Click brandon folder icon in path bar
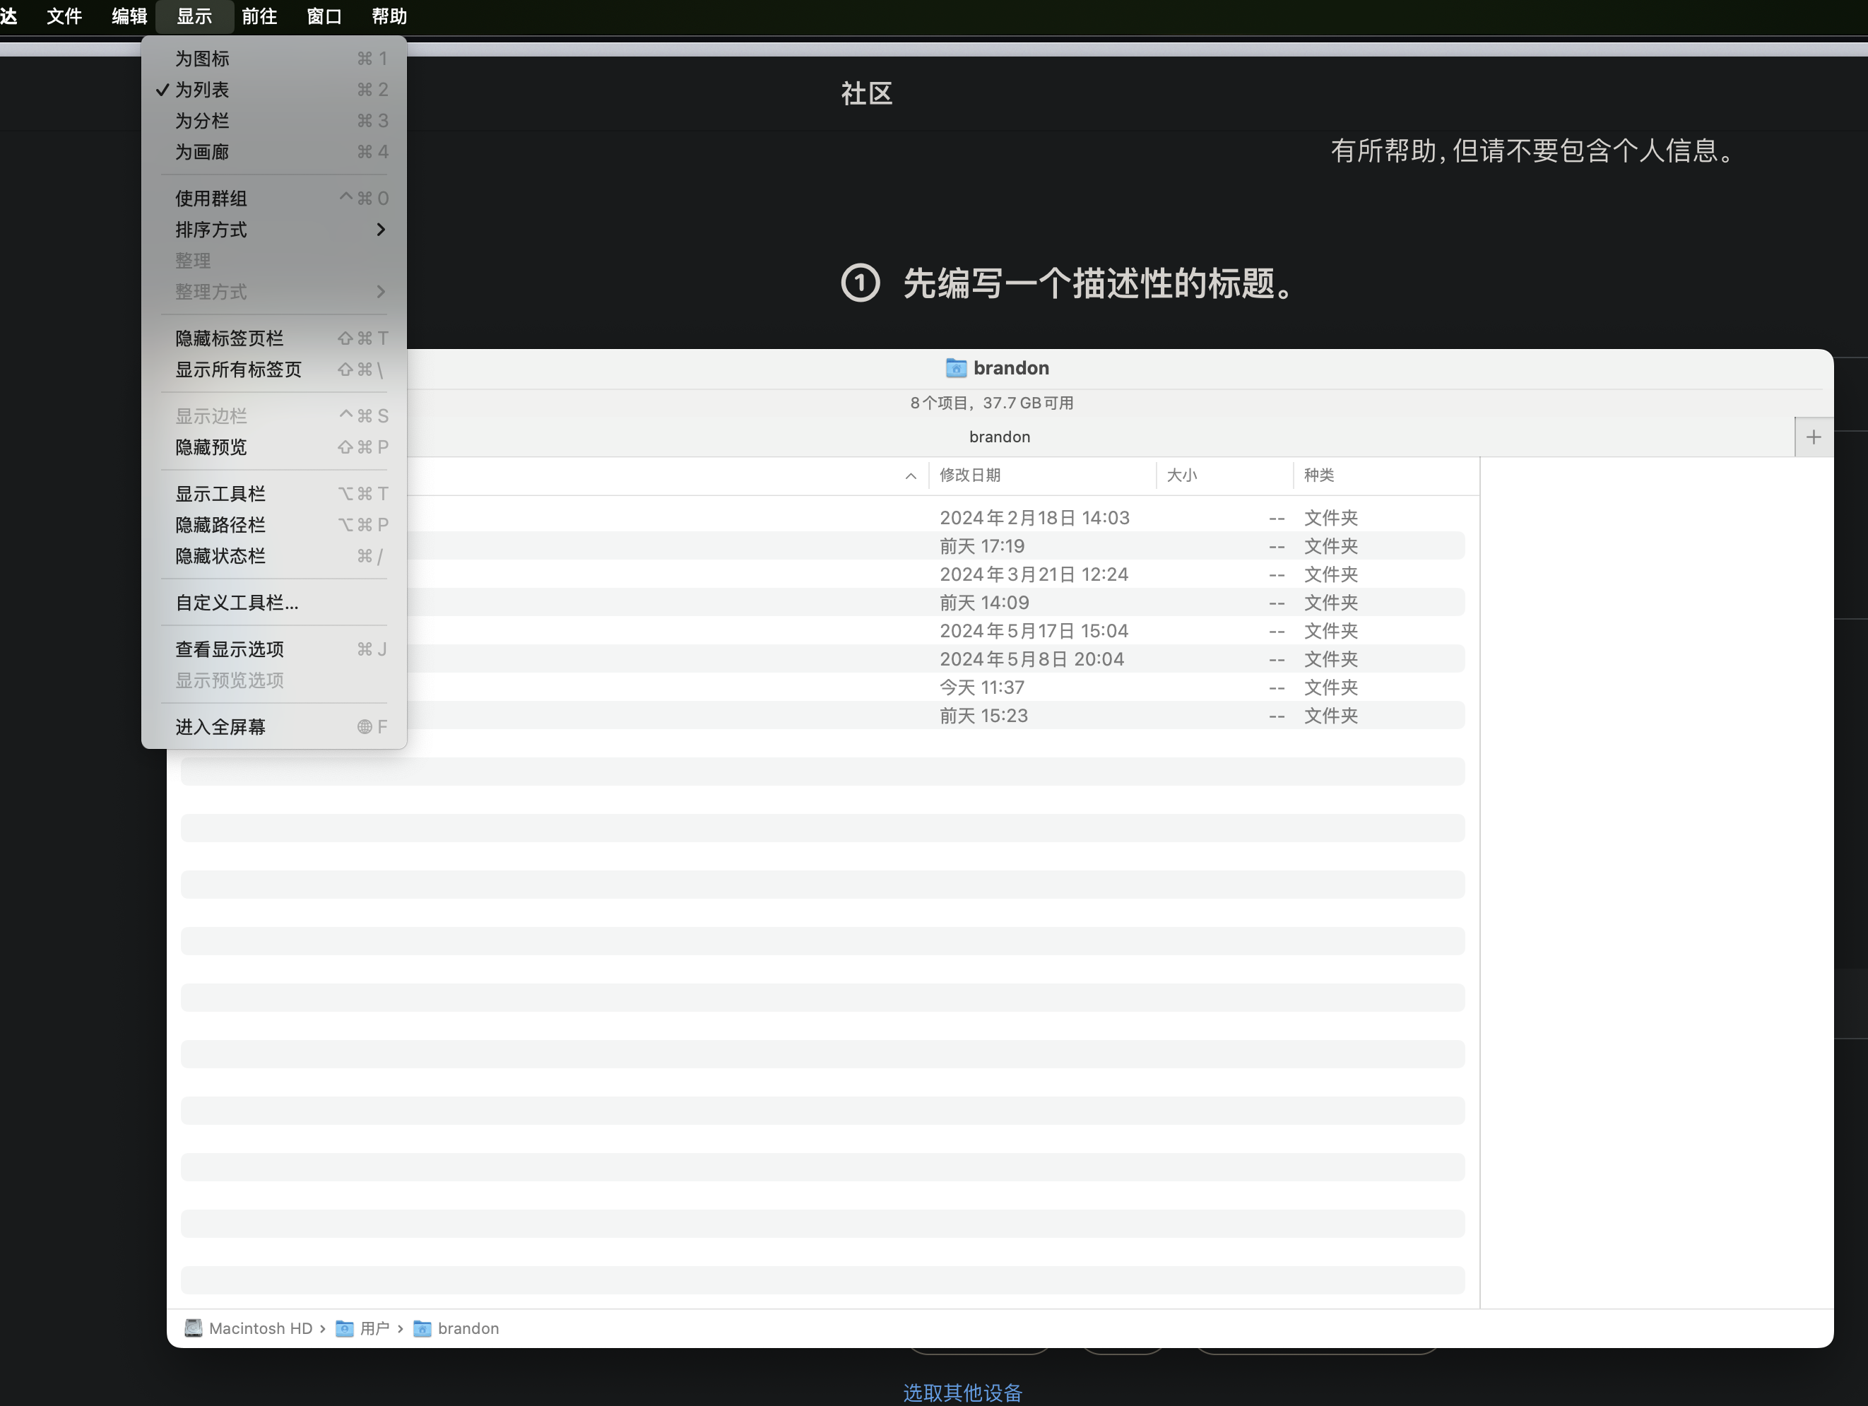 422,1328
